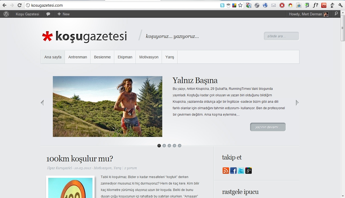Go to the third slider dot
The image size is (345, 198).
(x=169, y=146)
